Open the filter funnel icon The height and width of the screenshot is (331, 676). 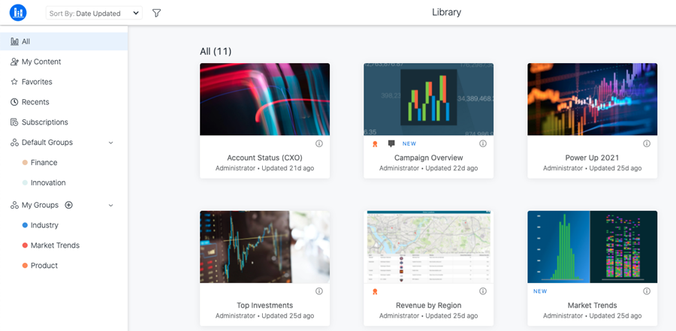156,14
